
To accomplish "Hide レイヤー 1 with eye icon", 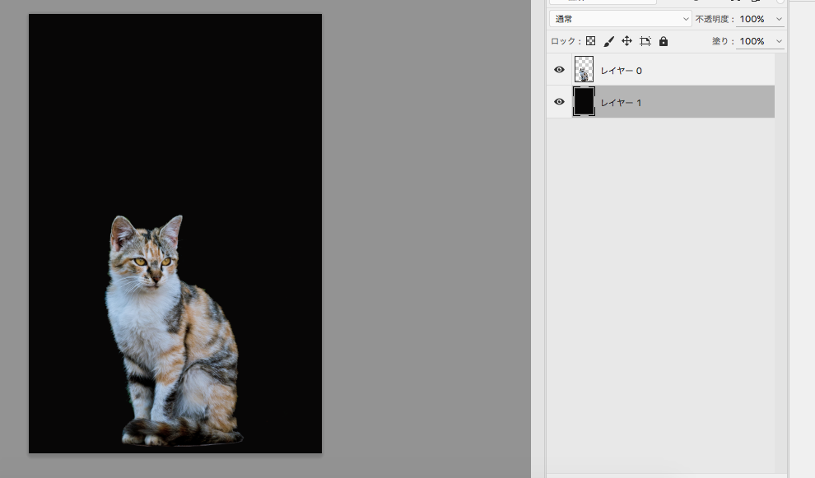I will pyautogui.click(x=559, y=102).
